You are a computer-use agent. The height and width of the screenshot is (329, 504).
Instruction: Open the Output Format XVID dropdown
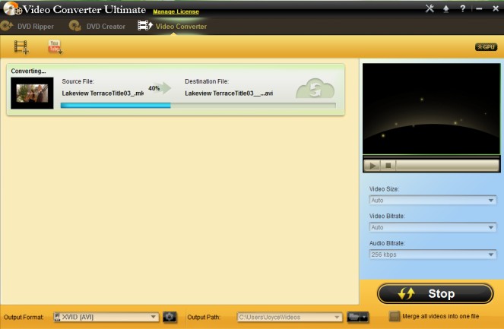pos(106,317)
